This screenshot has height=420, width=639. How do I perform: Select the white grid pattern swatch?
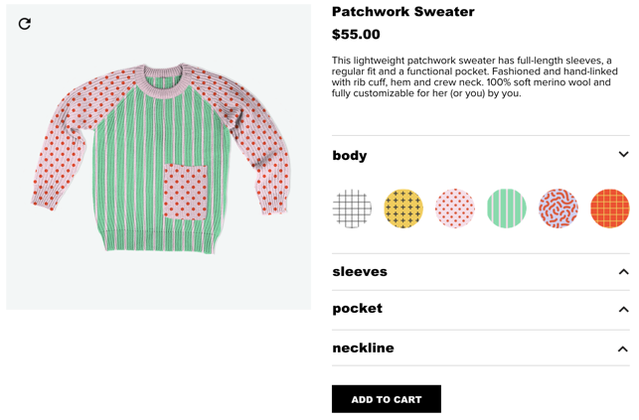tap(352, 209)
